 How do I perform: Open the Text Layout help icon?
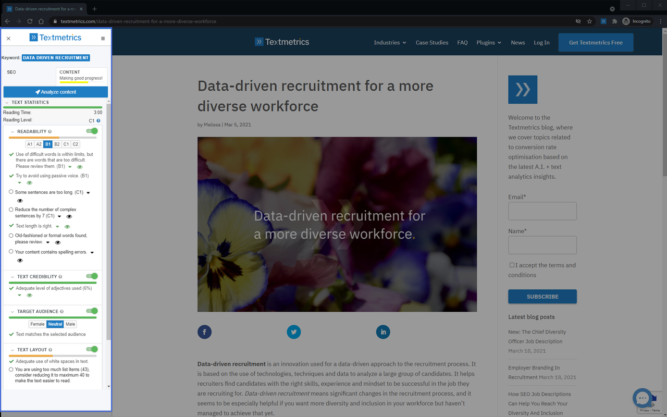coord(51,350)
